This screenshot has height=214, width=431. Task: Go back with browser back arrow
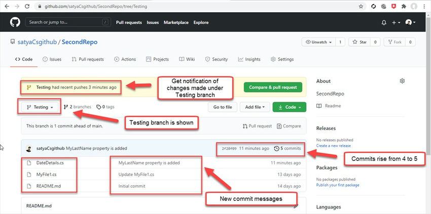7,6
